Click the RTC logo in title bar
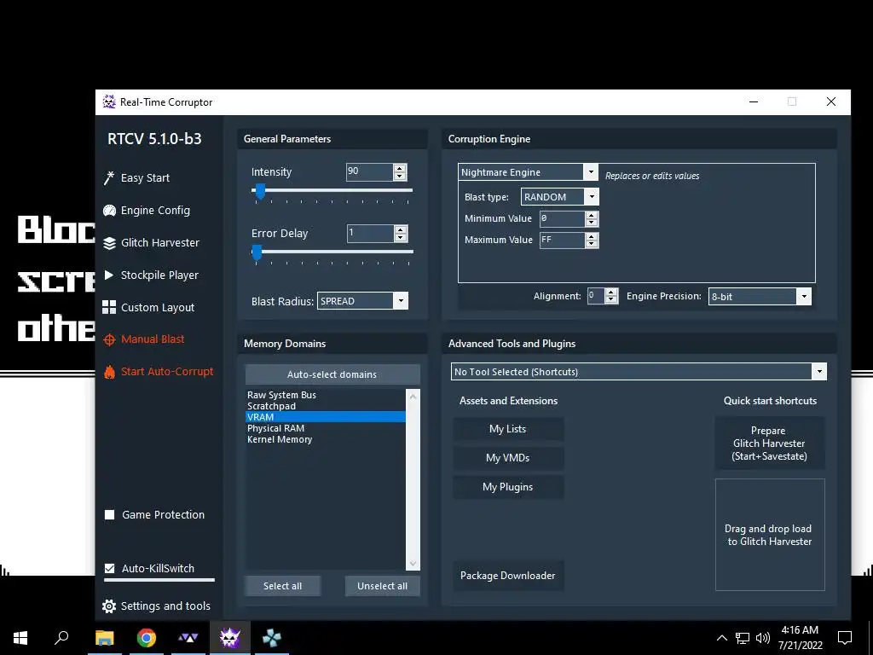The image size is (873, 655). (x=109, y=102)
